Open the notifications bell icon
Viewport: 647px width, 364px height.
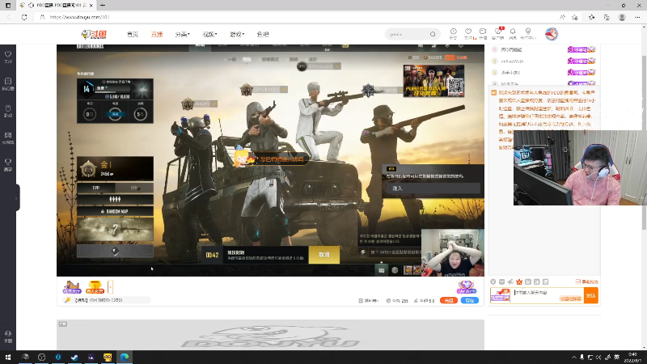coord(513,33)
